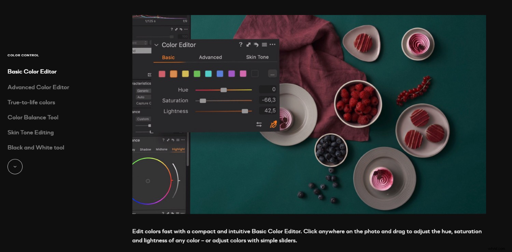This screenshot has height=252, width=512.
Task: Expand additional color control options in sidebar
Action: tap(15, 166)
